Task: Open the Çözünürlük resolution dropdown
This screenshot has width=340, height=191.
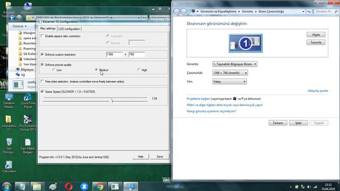Action: pos(230,73)
